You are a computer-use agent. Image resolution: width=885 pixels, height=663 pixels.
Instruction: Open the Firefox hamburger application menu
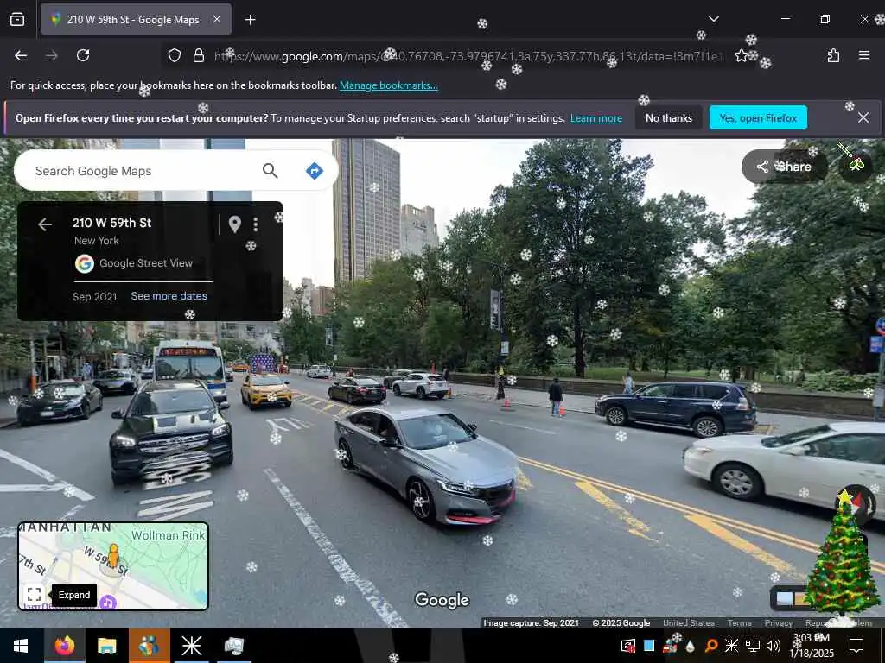tap(864, 55)
